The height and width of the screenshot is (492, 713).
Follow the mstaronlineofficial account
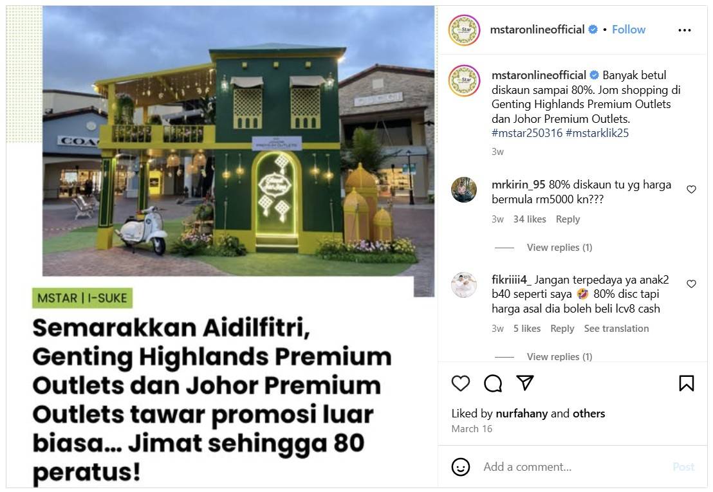click(629, 30)
